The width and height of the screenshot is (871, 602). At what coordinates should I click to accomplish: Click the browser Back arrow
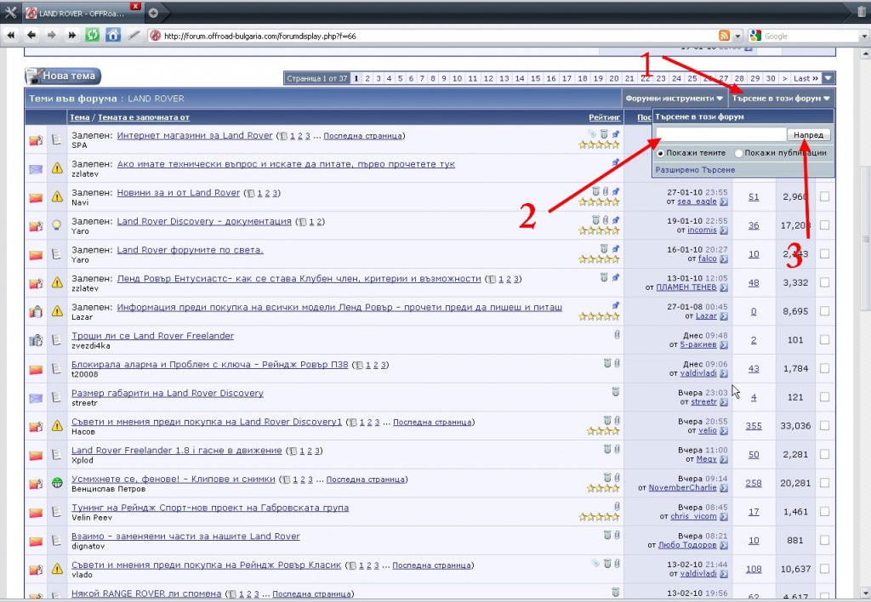pyautogui.click(x=31, y=36)
